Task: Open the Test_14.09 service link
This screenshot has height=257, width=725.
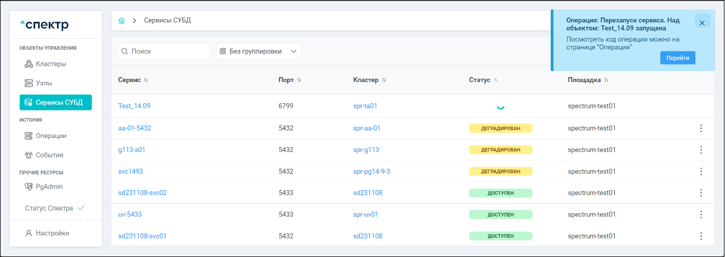Action: [134, 106]
